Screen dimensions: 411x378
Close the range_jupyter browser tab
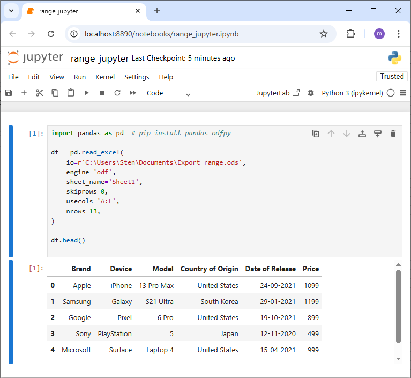tap(138, 11)
